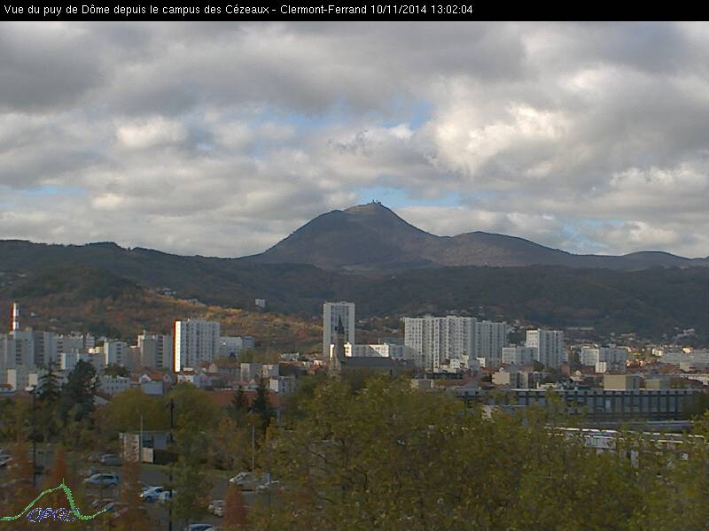Image resolution: width=709 pixels, height=531 pixels.
Task: Click the "Clermont-Ferrand" text in the caption
Action: 323,10
